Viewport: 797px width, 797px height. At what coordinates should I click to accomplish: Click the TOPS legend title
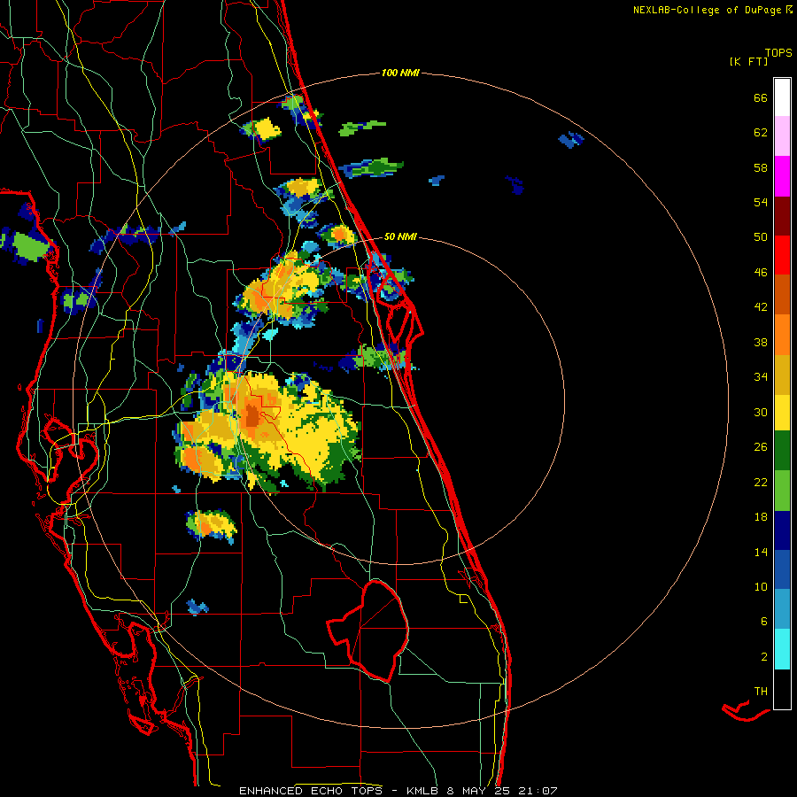coord(778,52)
